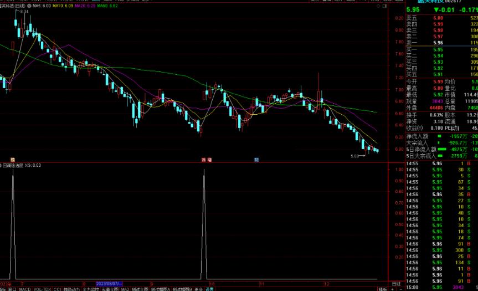Click the 大宗流入 value -926.7万
Screen dimensions: 478x291
458,143
